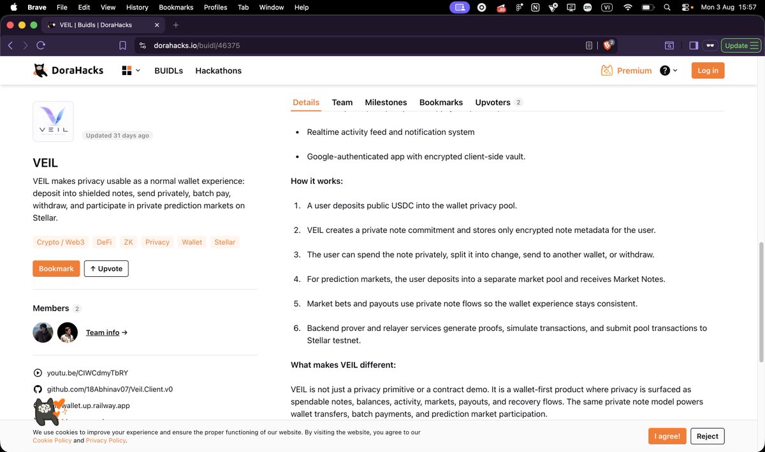Image resolution: width=765 pixels, height=452 pixels.
Task: Select the Stellar tag
Action: [x=225, y=242]
